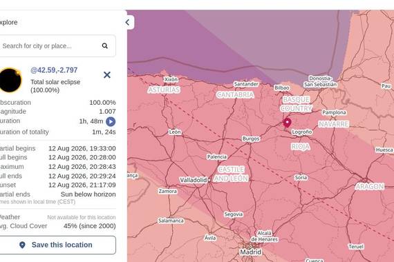The height and width of the screenshot is (262, 394).
Task: Click the ASTURIAS region label
Action: click(x=164, y=90)
